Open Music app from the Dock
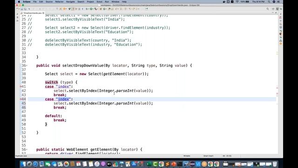The height and width of the screenshot is (168, 298). pyautogui.click(x=97, y=164)
